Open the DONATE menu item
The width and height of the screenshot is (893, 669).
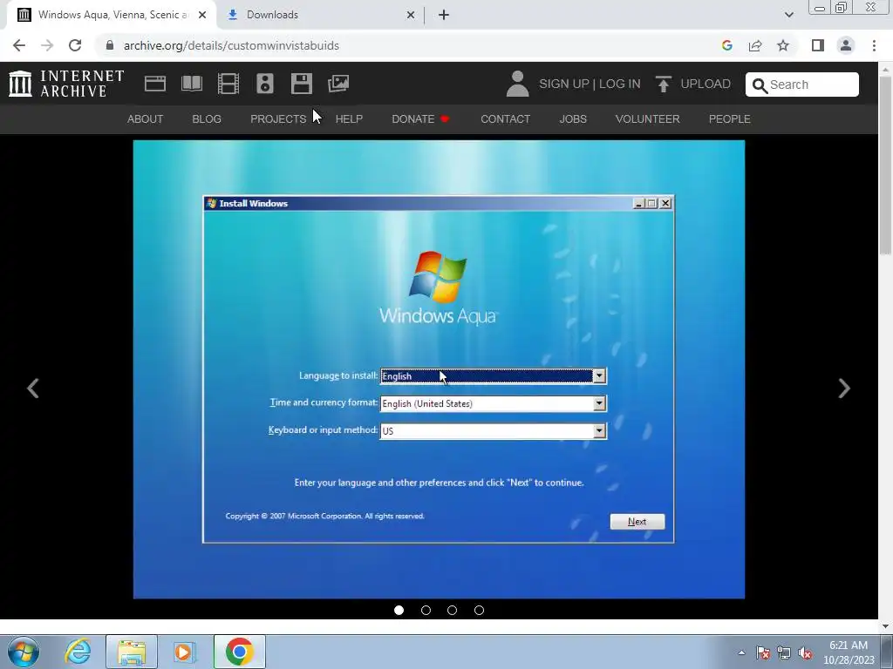(420, 118)
